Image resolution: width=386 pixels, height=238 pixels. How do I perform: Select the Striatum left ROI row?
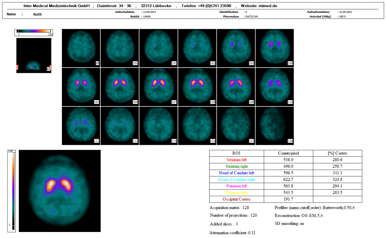click(236, 160)
